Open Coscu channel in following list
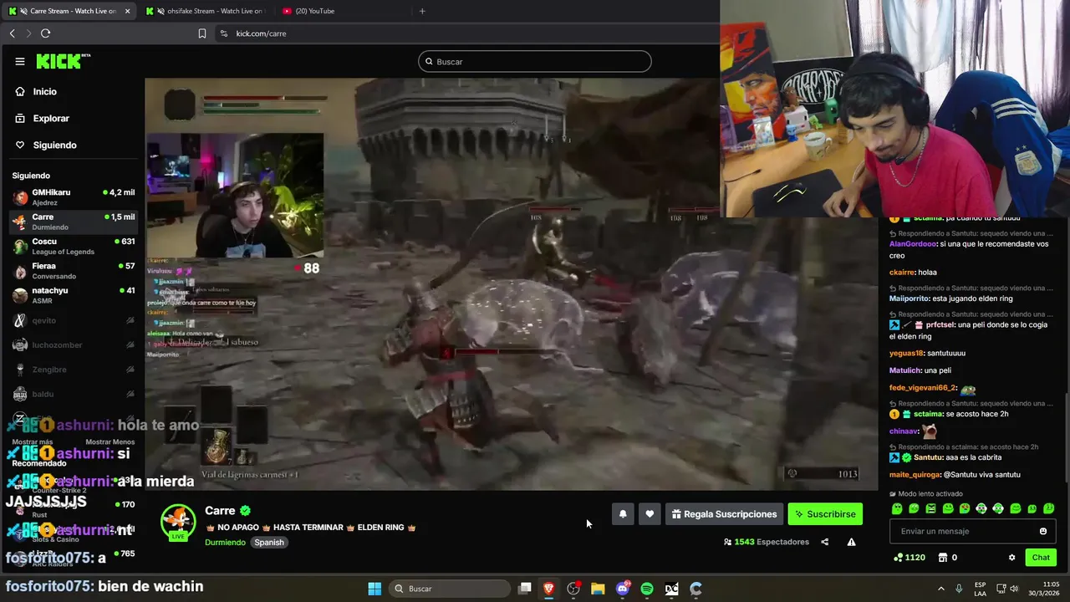1070x602 pixels. (73, 246)
